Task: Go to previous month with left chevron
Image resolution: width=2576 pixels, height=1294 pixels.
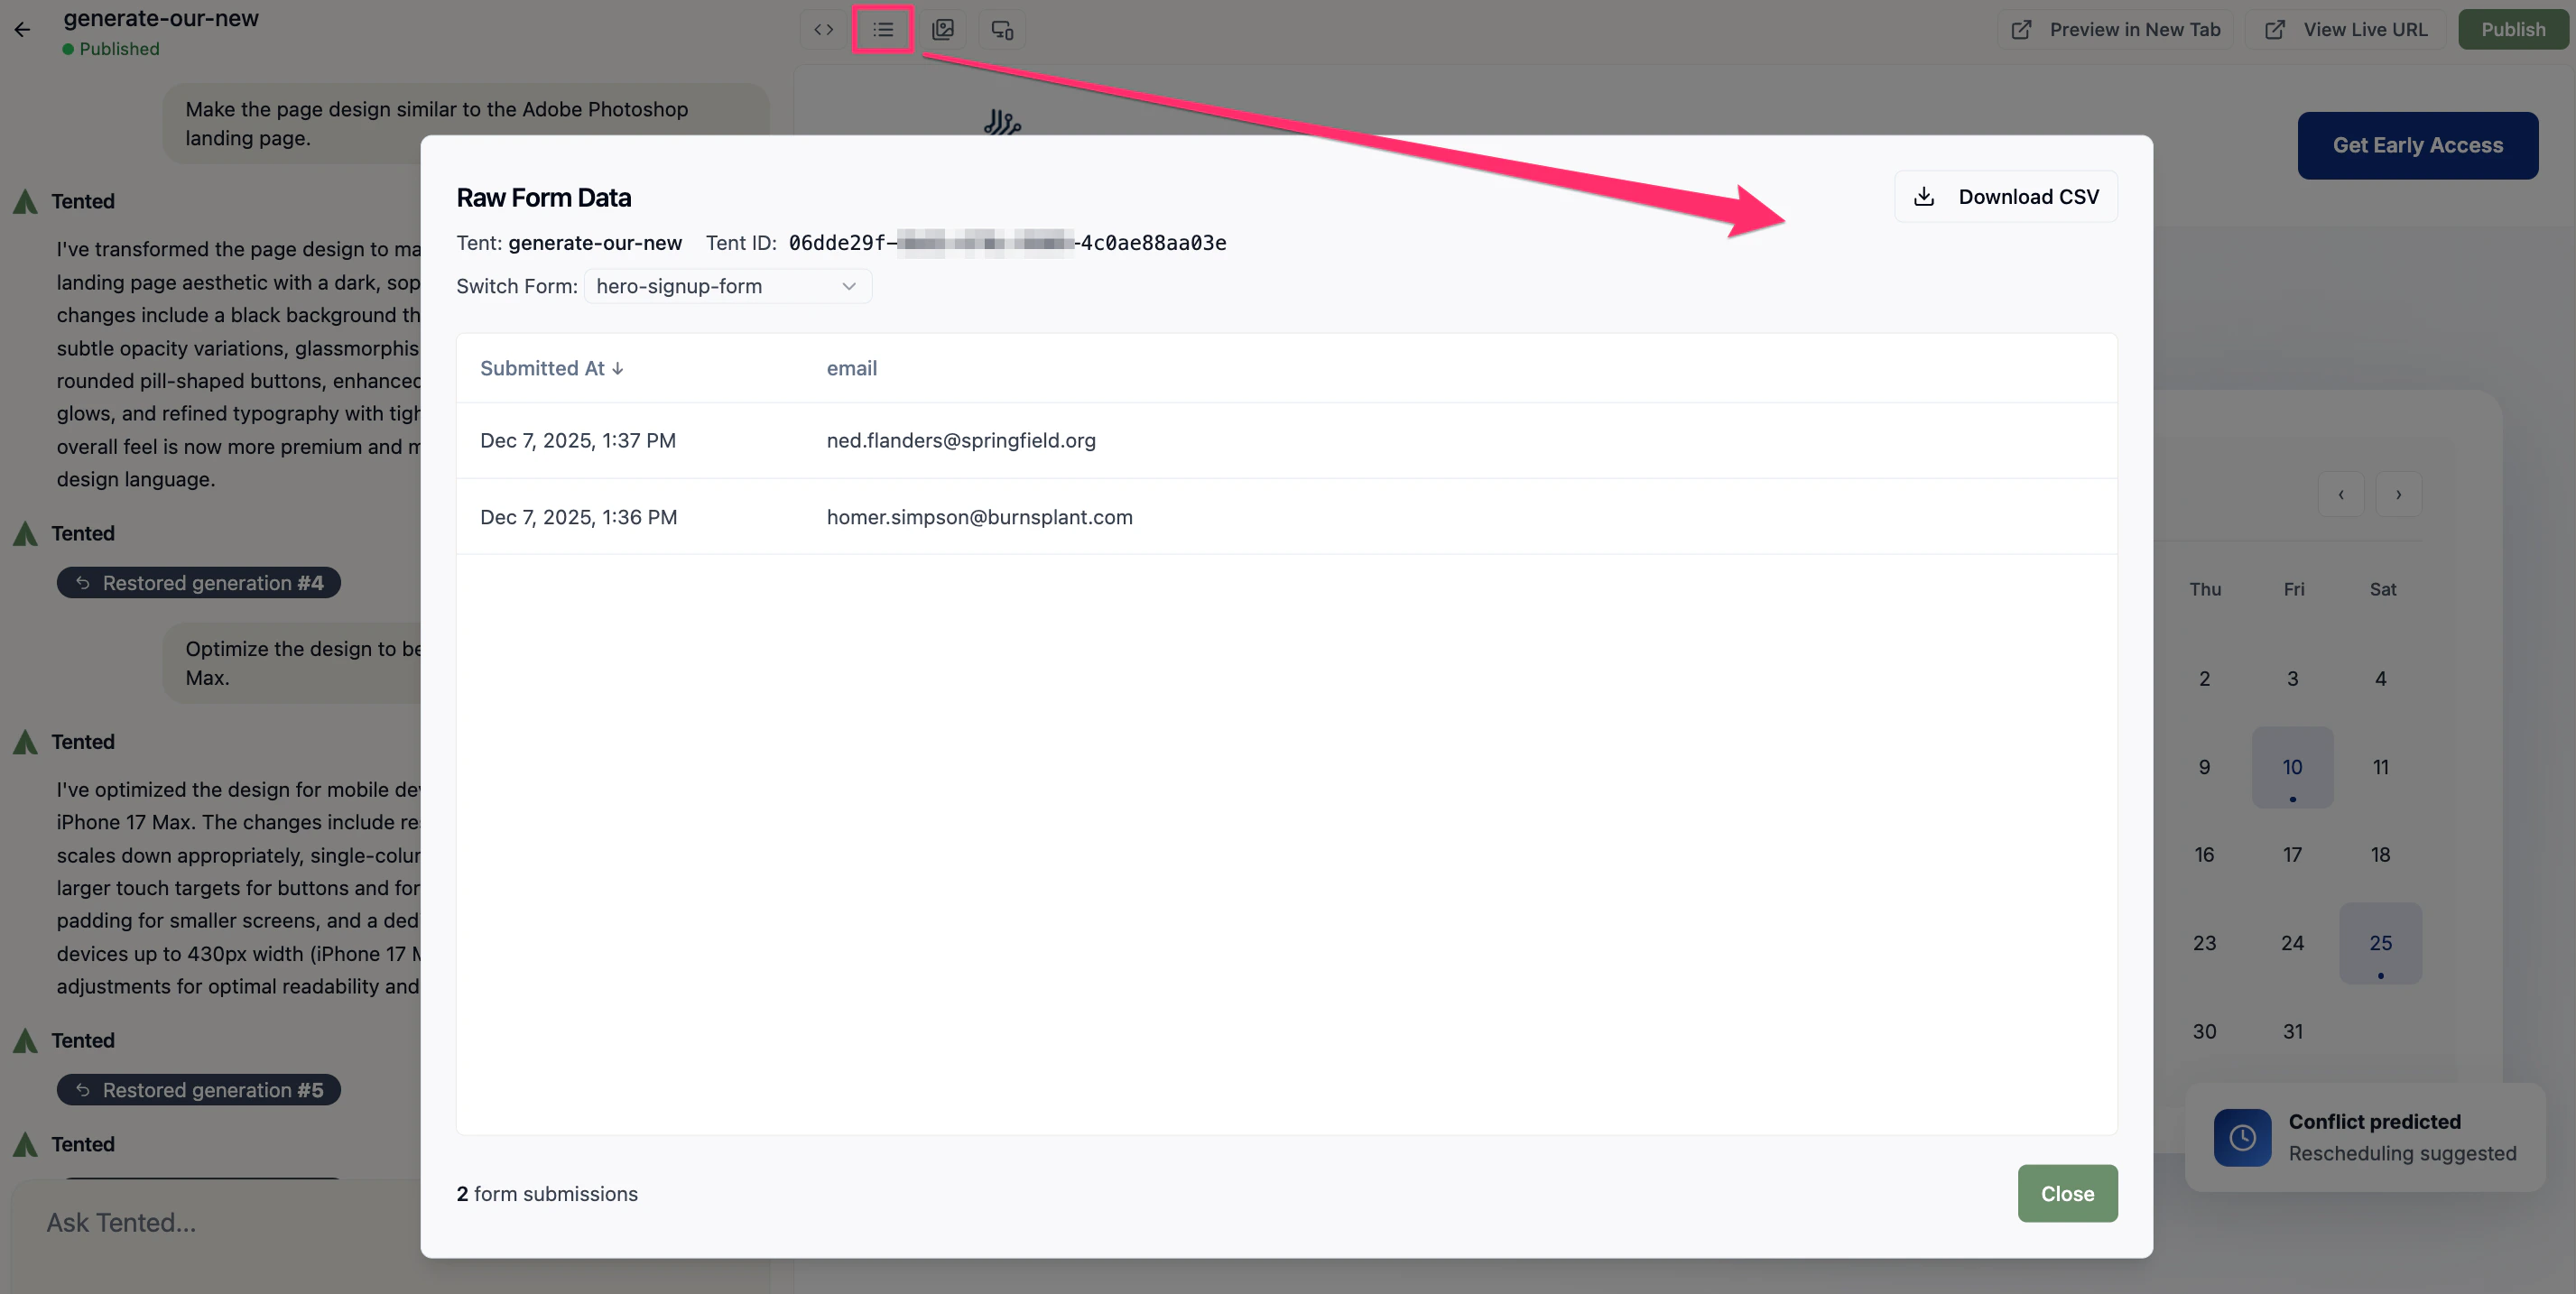Action: pyautogui.click(x=2340, y=494)
